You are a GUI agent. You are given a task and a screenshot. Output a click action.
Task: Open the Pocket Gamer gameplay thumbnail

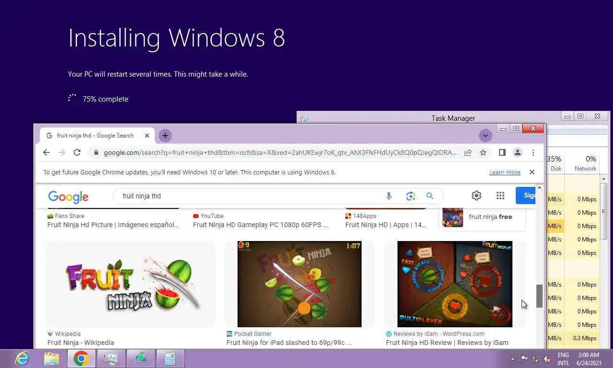click(299, 284)
